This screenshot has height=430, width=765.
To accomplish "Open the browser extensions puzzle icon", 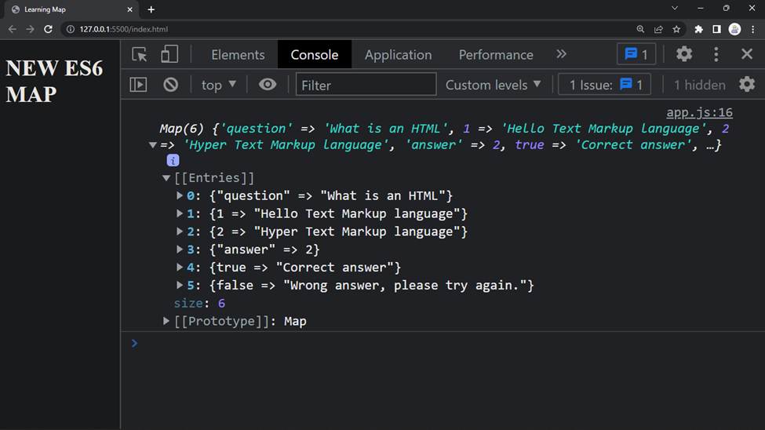I will coord(698,29).
